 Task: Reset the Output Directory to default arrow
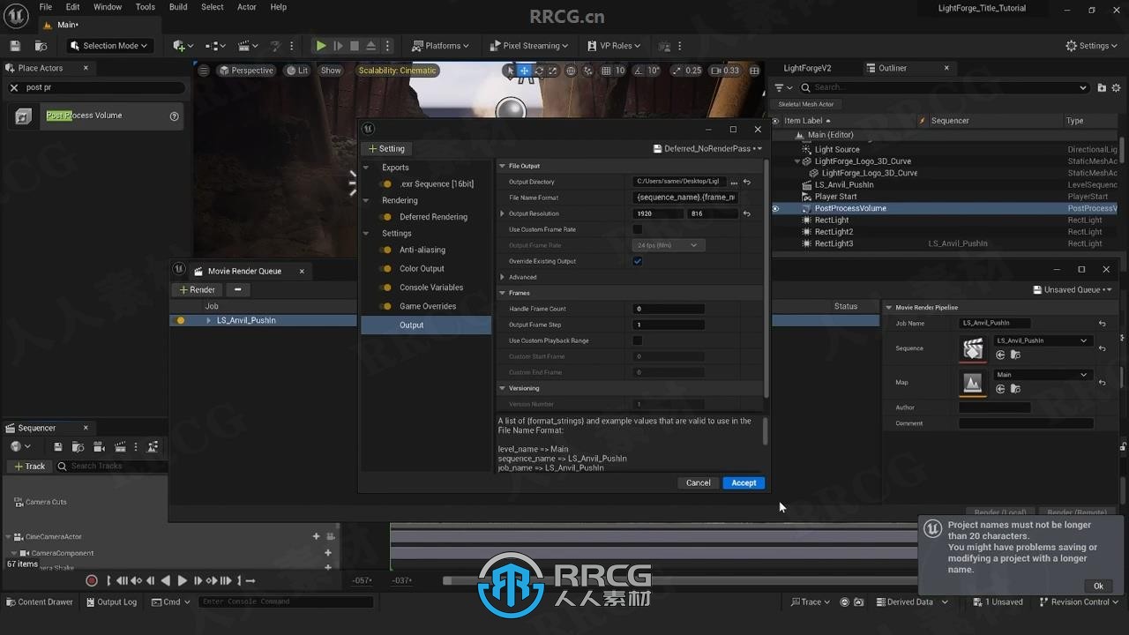(747, 182)
